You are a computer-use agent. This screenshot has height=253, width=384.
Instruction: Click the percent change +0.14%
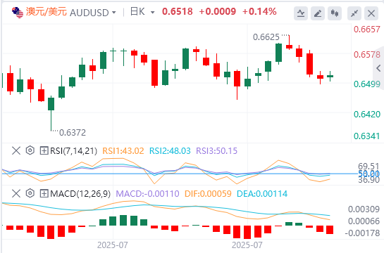(259, 11)
